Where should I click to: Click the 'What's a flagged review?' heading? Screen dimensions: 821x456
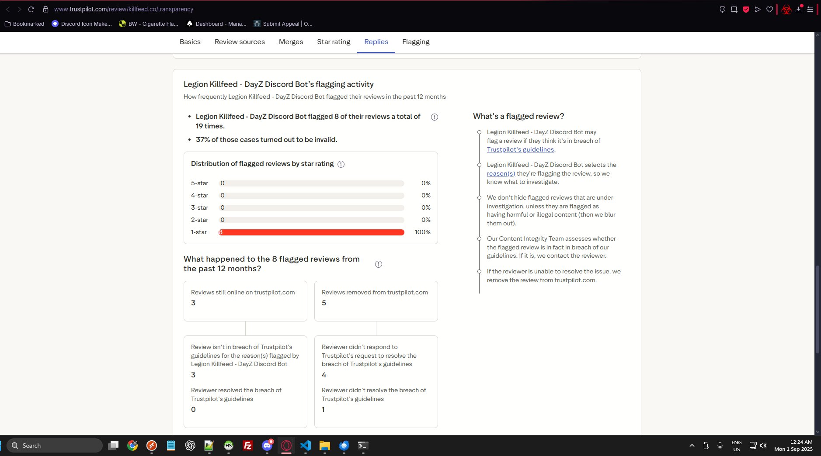518,116
